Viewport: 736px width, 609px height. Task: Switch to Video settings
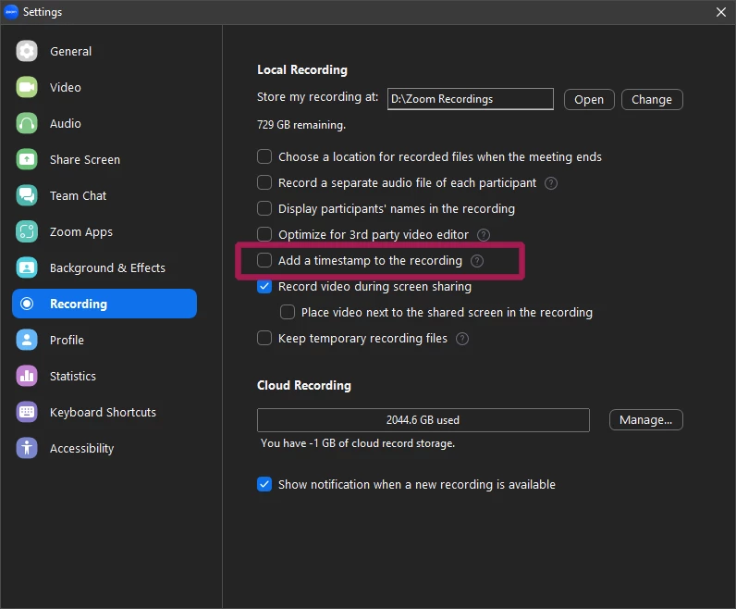(104, 87)
